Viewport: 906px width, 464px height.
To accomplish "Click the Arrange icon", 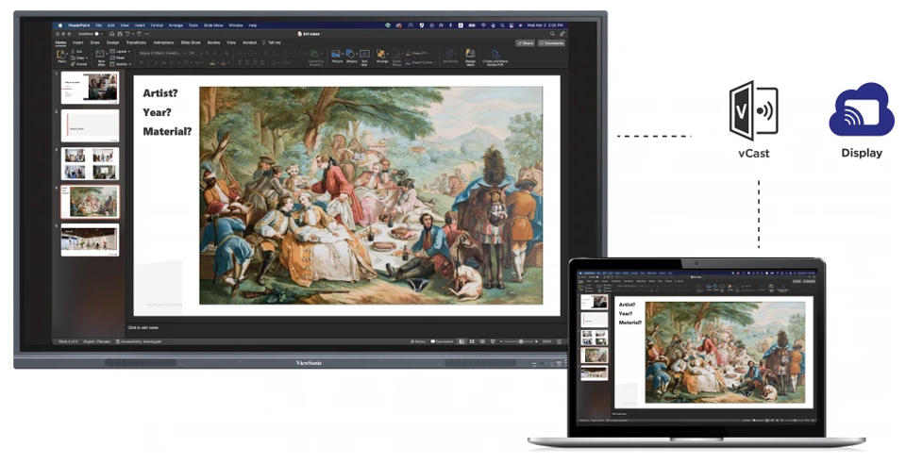I will (380, 54).
